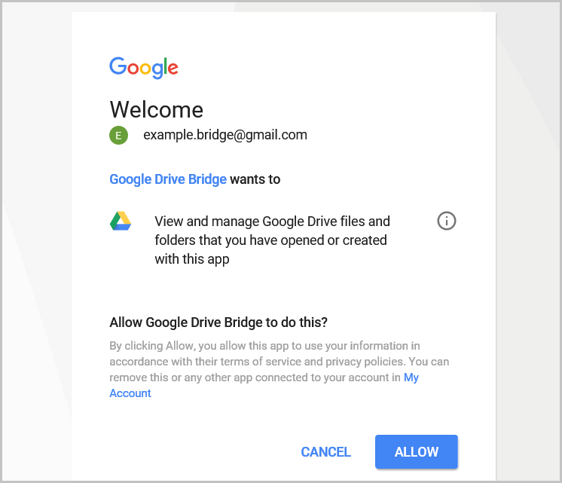The image size is (562, 483).
Task: Select the example.bridge@gmail.com account text
Action: pos(225,135)
